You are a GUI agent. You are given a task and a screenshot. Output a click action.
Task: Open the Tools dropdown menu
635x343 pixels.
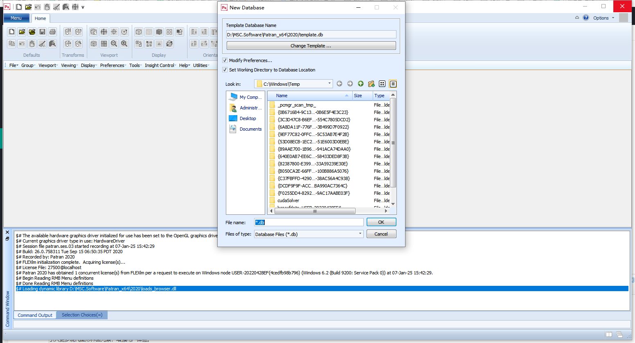tap(135, 65)
